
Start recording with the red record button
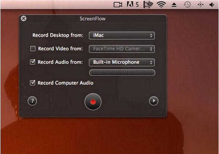click(x=93, y=102)
